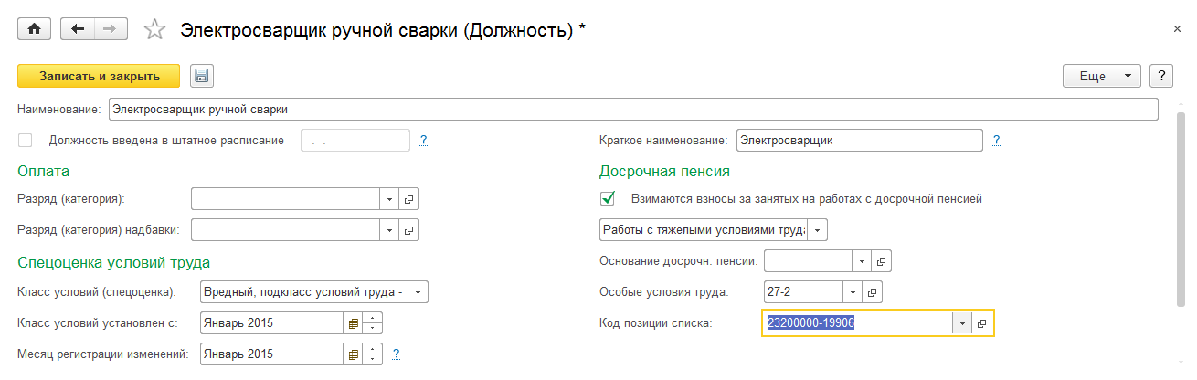
Task: Go back with the left arrow
Action: point(78,29)
